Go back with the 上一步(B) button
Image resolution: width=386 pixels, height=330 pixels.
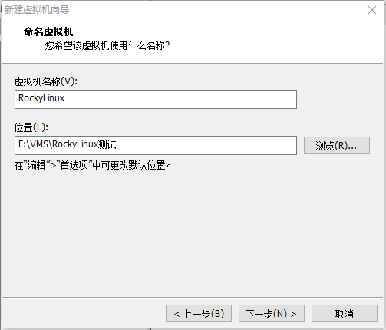click(199, 313)
